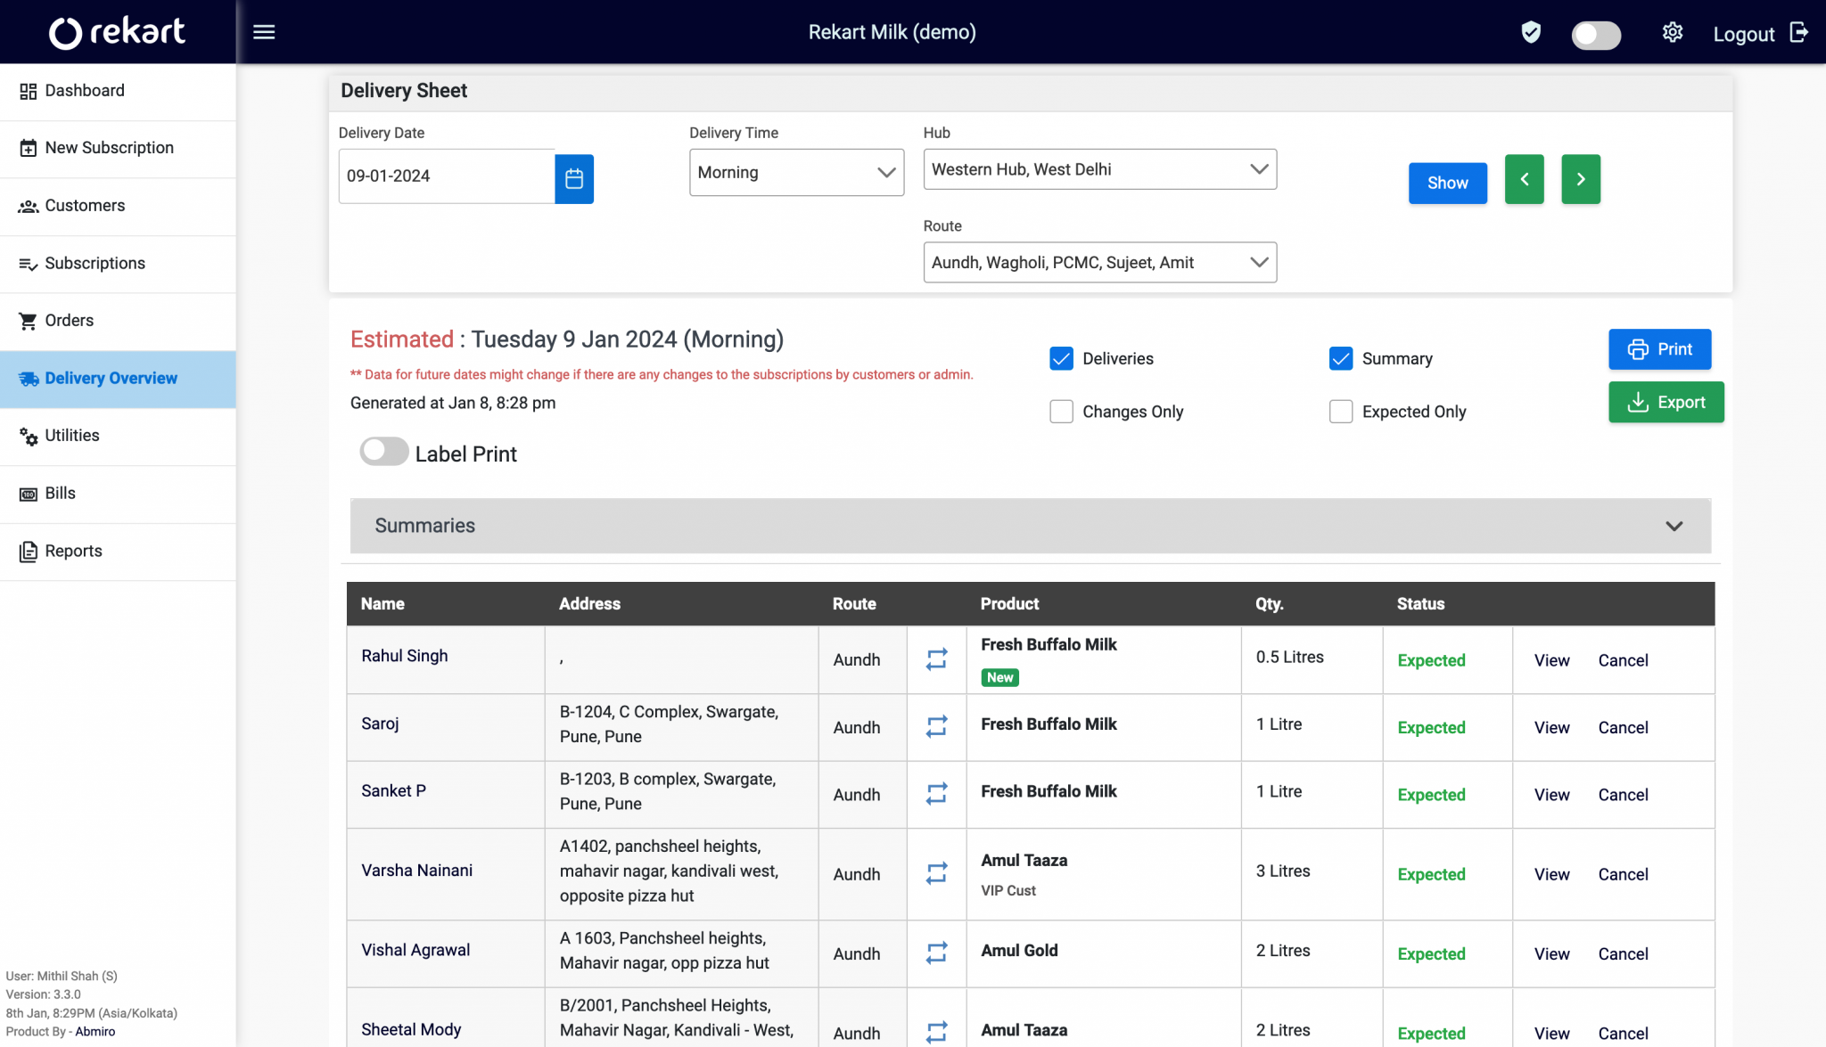This screenshot has height=1047, width=1826.
Task: Toggle the header switch next to shield
Action: point(1596,35)
